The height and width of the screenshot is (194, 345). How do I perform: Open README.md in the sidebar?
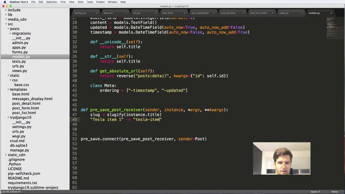(18, 178)
